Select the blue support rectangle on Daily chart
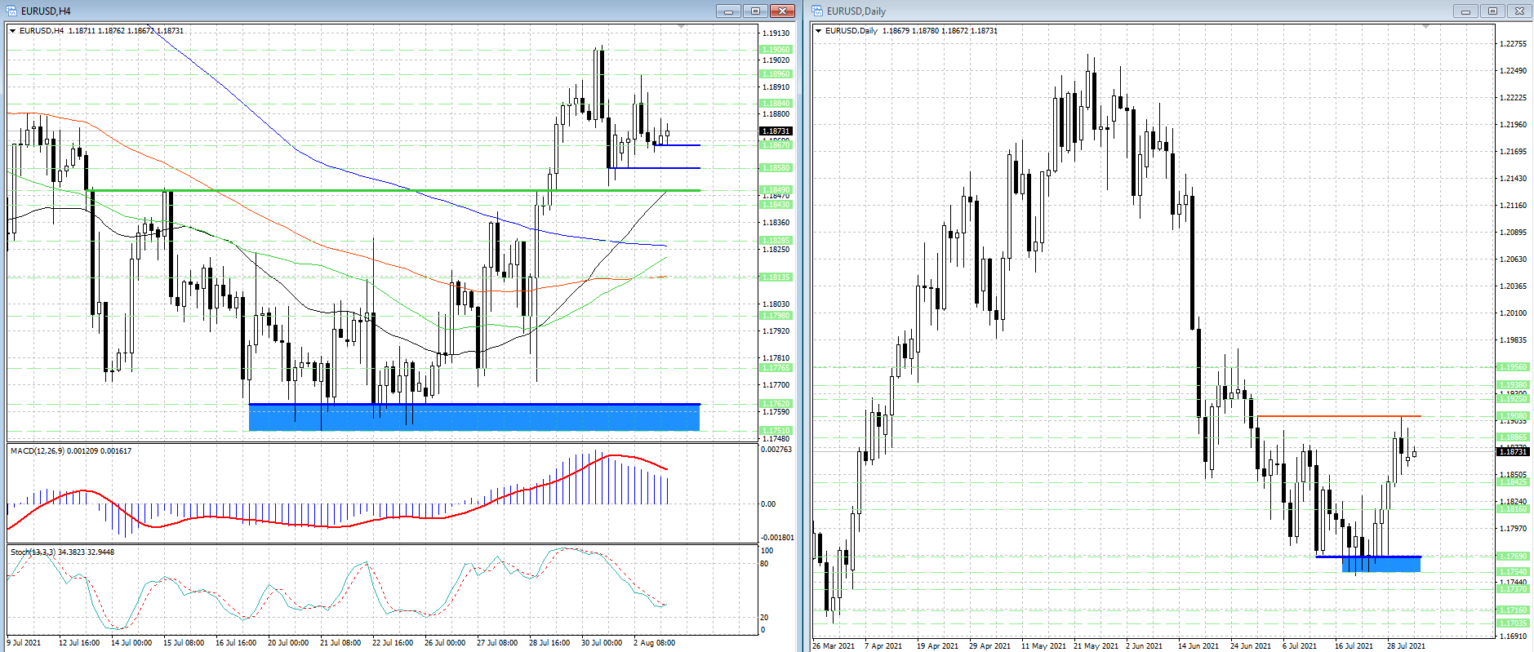The height and width of the screenshot is (652, 1534). [x=1381, y=564]
